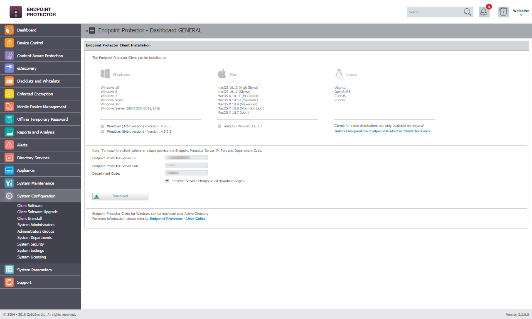532x319 pixels.
Task: Click the Enforced Encryption icon
Action: [9, 94]
